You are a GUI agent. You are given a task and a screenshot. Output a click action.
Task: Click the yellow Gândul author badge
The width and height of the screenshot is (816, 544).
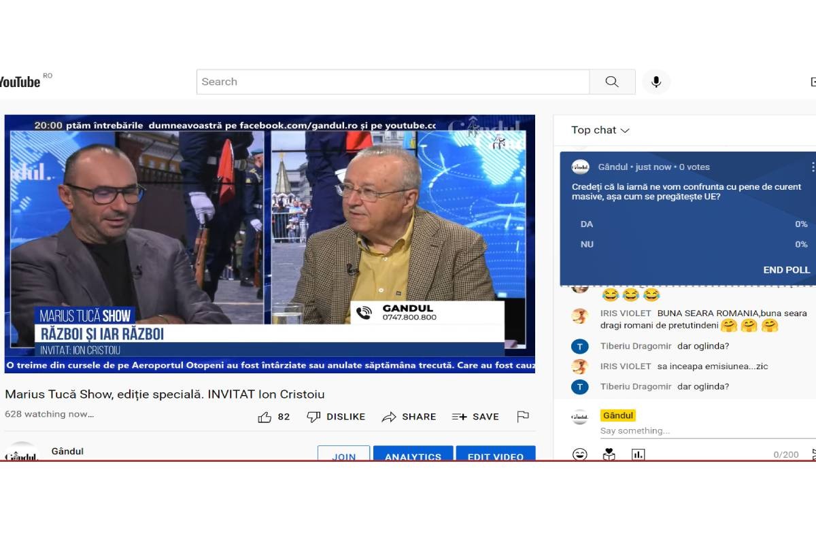point(617,415)
